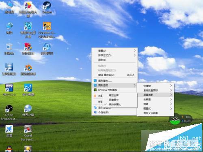
Task: Open blue panel shortcut below Recycle Bin
Action: [x=9, y=69]
